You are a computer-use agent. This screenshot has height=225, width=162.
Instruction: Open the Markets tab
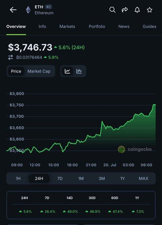click(67, 26)
